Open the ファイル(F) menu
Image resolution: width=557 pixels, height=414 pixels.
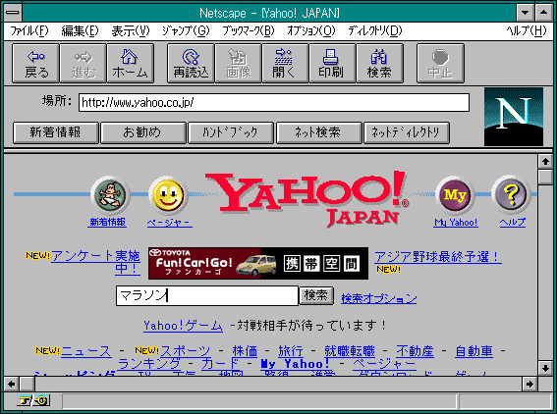[x=29, y=31]
